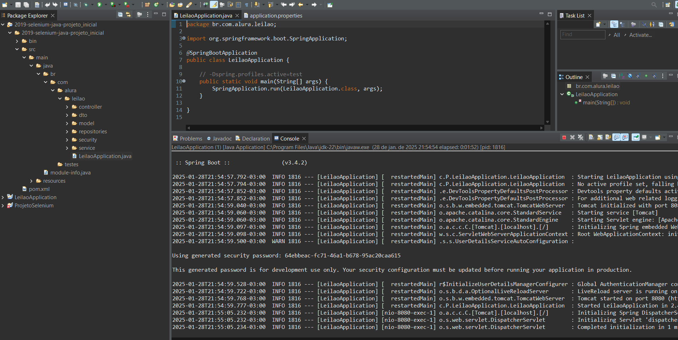This screenshot has height=340, width=678.
Task: Click the editor's horizontal scrollbar
Action: pos(365,128)
